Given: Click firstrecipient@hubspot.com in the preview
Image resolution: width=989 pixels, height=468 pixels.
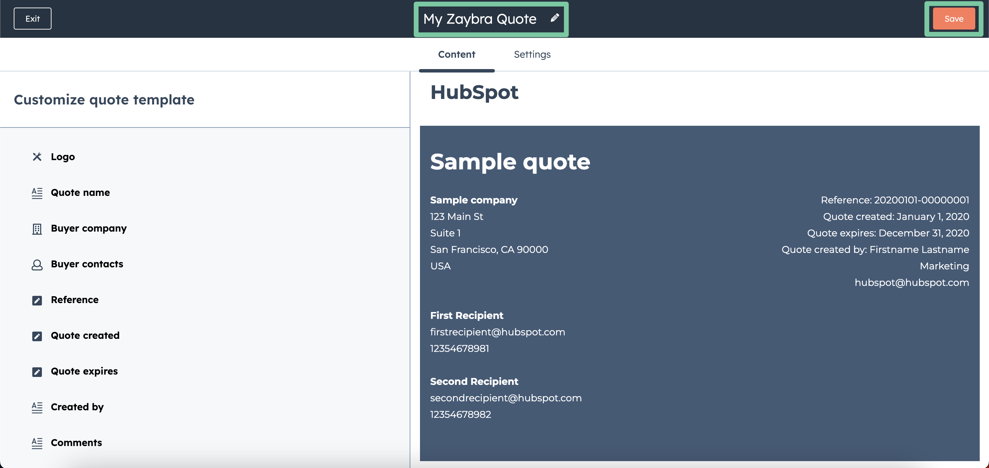Looking at the screenshot, I should click(497, 332).
